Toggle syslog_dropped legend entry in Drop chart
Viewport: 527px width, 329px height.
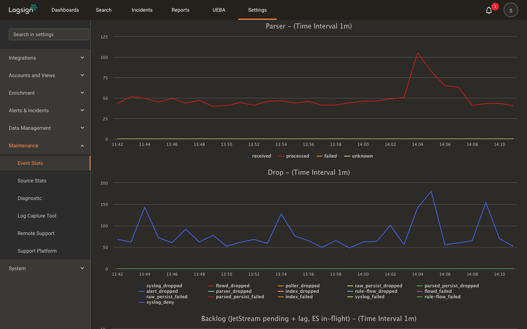pos(161,286)
